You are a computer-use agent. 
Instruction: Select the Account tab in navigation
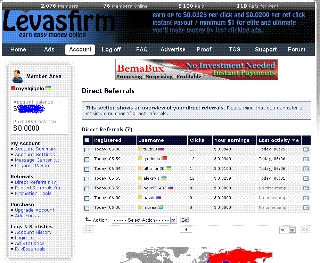click(80, 50)
